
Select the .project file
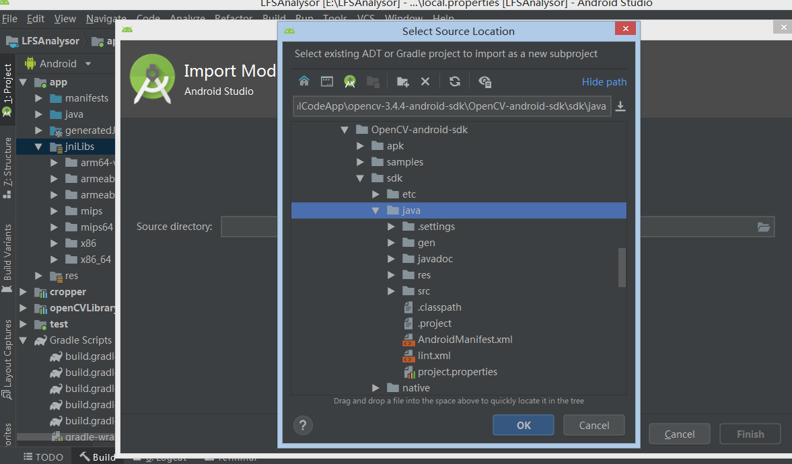435,323
